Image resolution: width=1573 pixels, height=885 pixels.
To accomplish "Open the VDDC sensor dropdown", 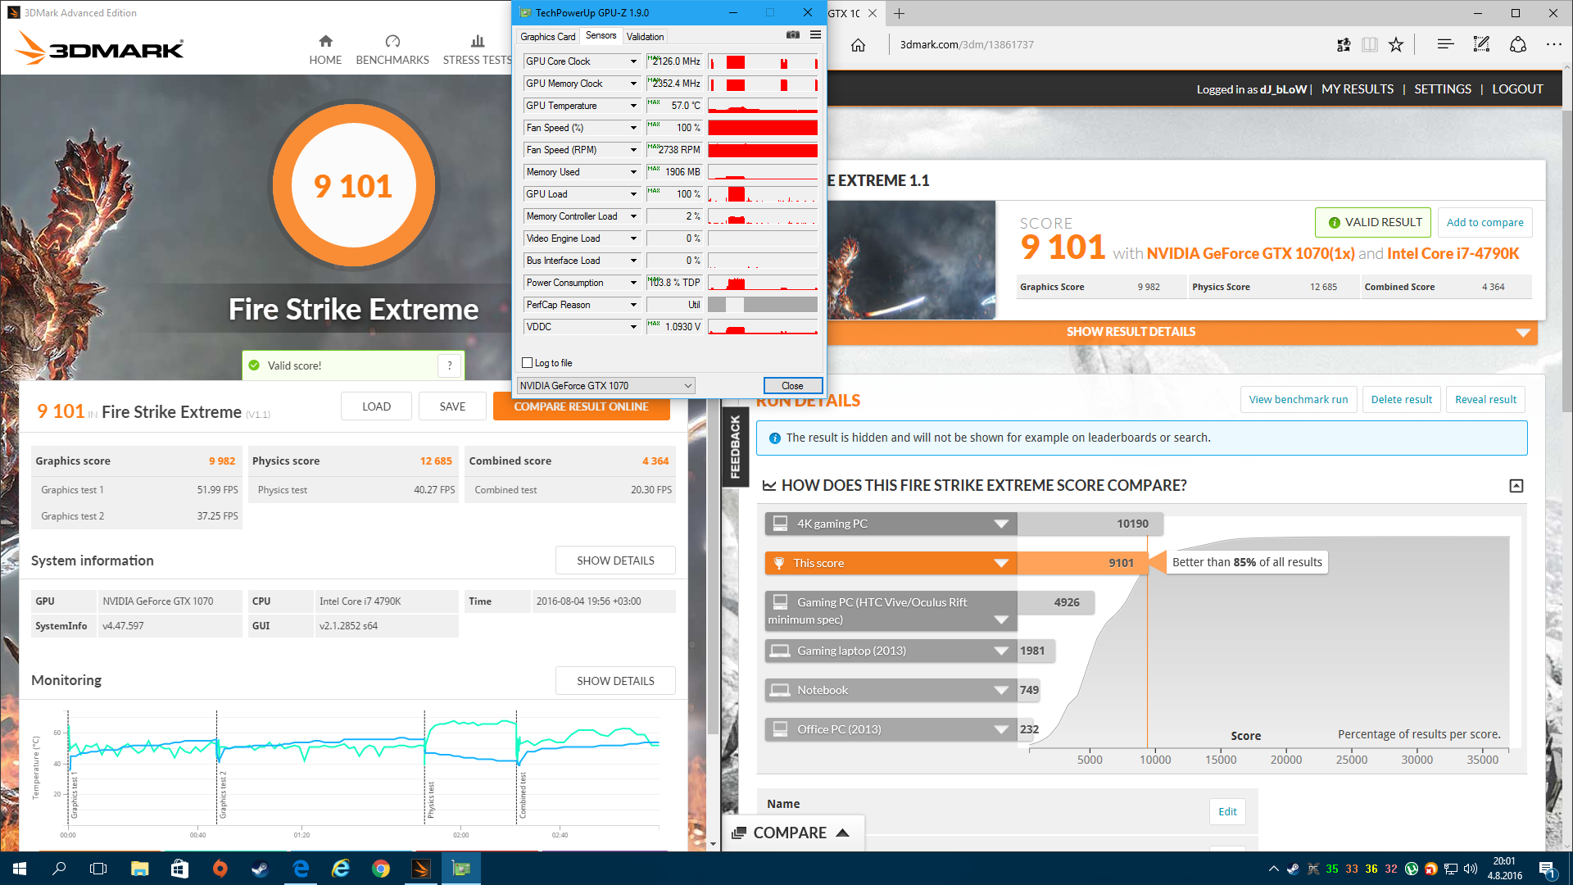I will pyautogui.click(x=632, y=327).
